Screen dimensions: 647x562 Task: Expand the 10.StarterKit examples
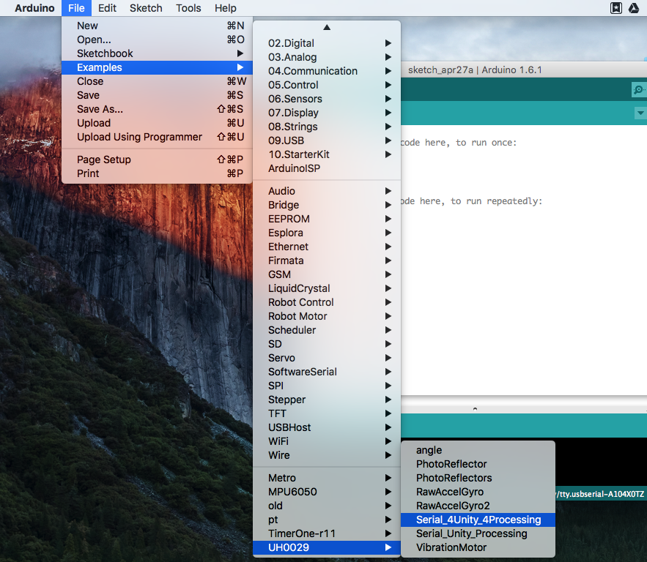coord(327,154)
